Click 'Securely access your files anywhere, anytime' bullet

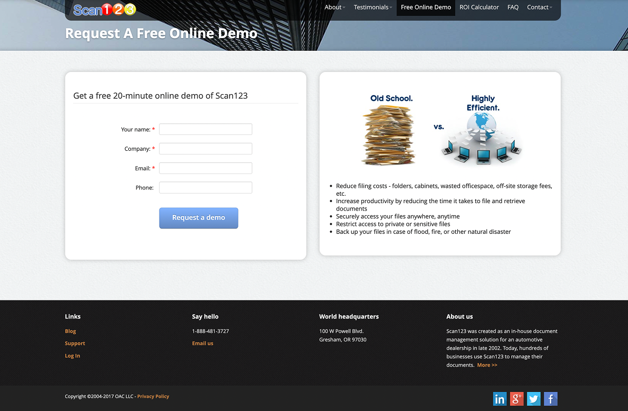click(397, 216)
